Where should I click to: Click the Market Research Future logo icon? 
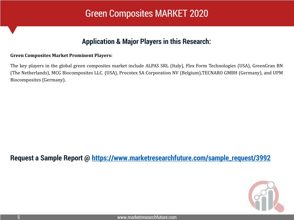[x=266, y=196]
